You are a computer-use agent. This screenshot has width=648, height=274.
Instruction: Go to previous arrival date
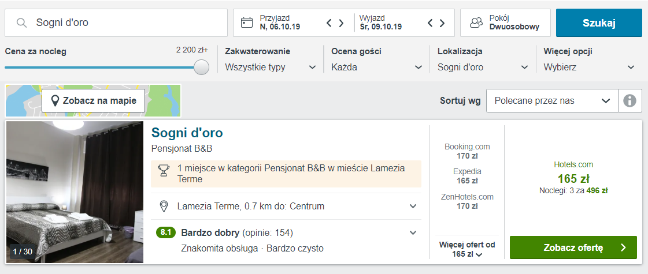[x=329, y=23]
